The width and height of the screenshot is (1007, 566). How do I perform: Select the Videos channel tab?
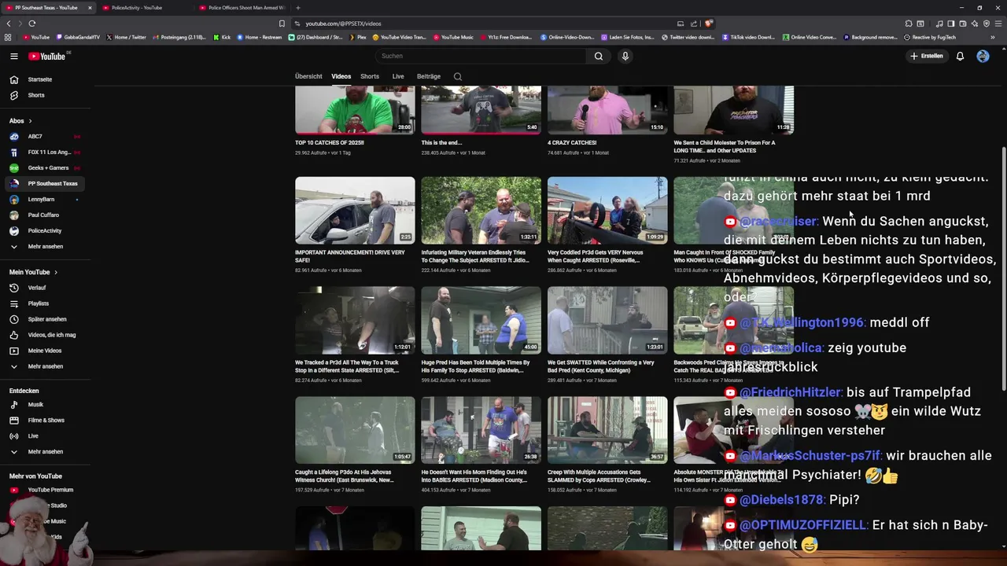(x=341, y=76)
